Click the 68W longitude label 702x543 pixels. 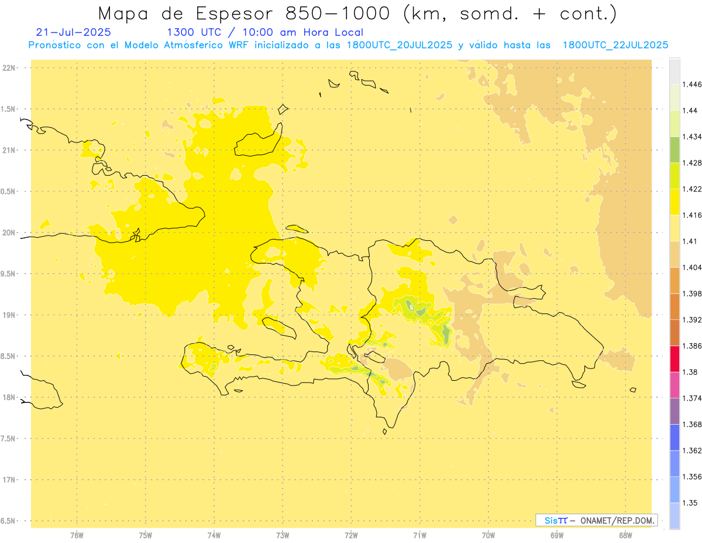click(625, 535)
